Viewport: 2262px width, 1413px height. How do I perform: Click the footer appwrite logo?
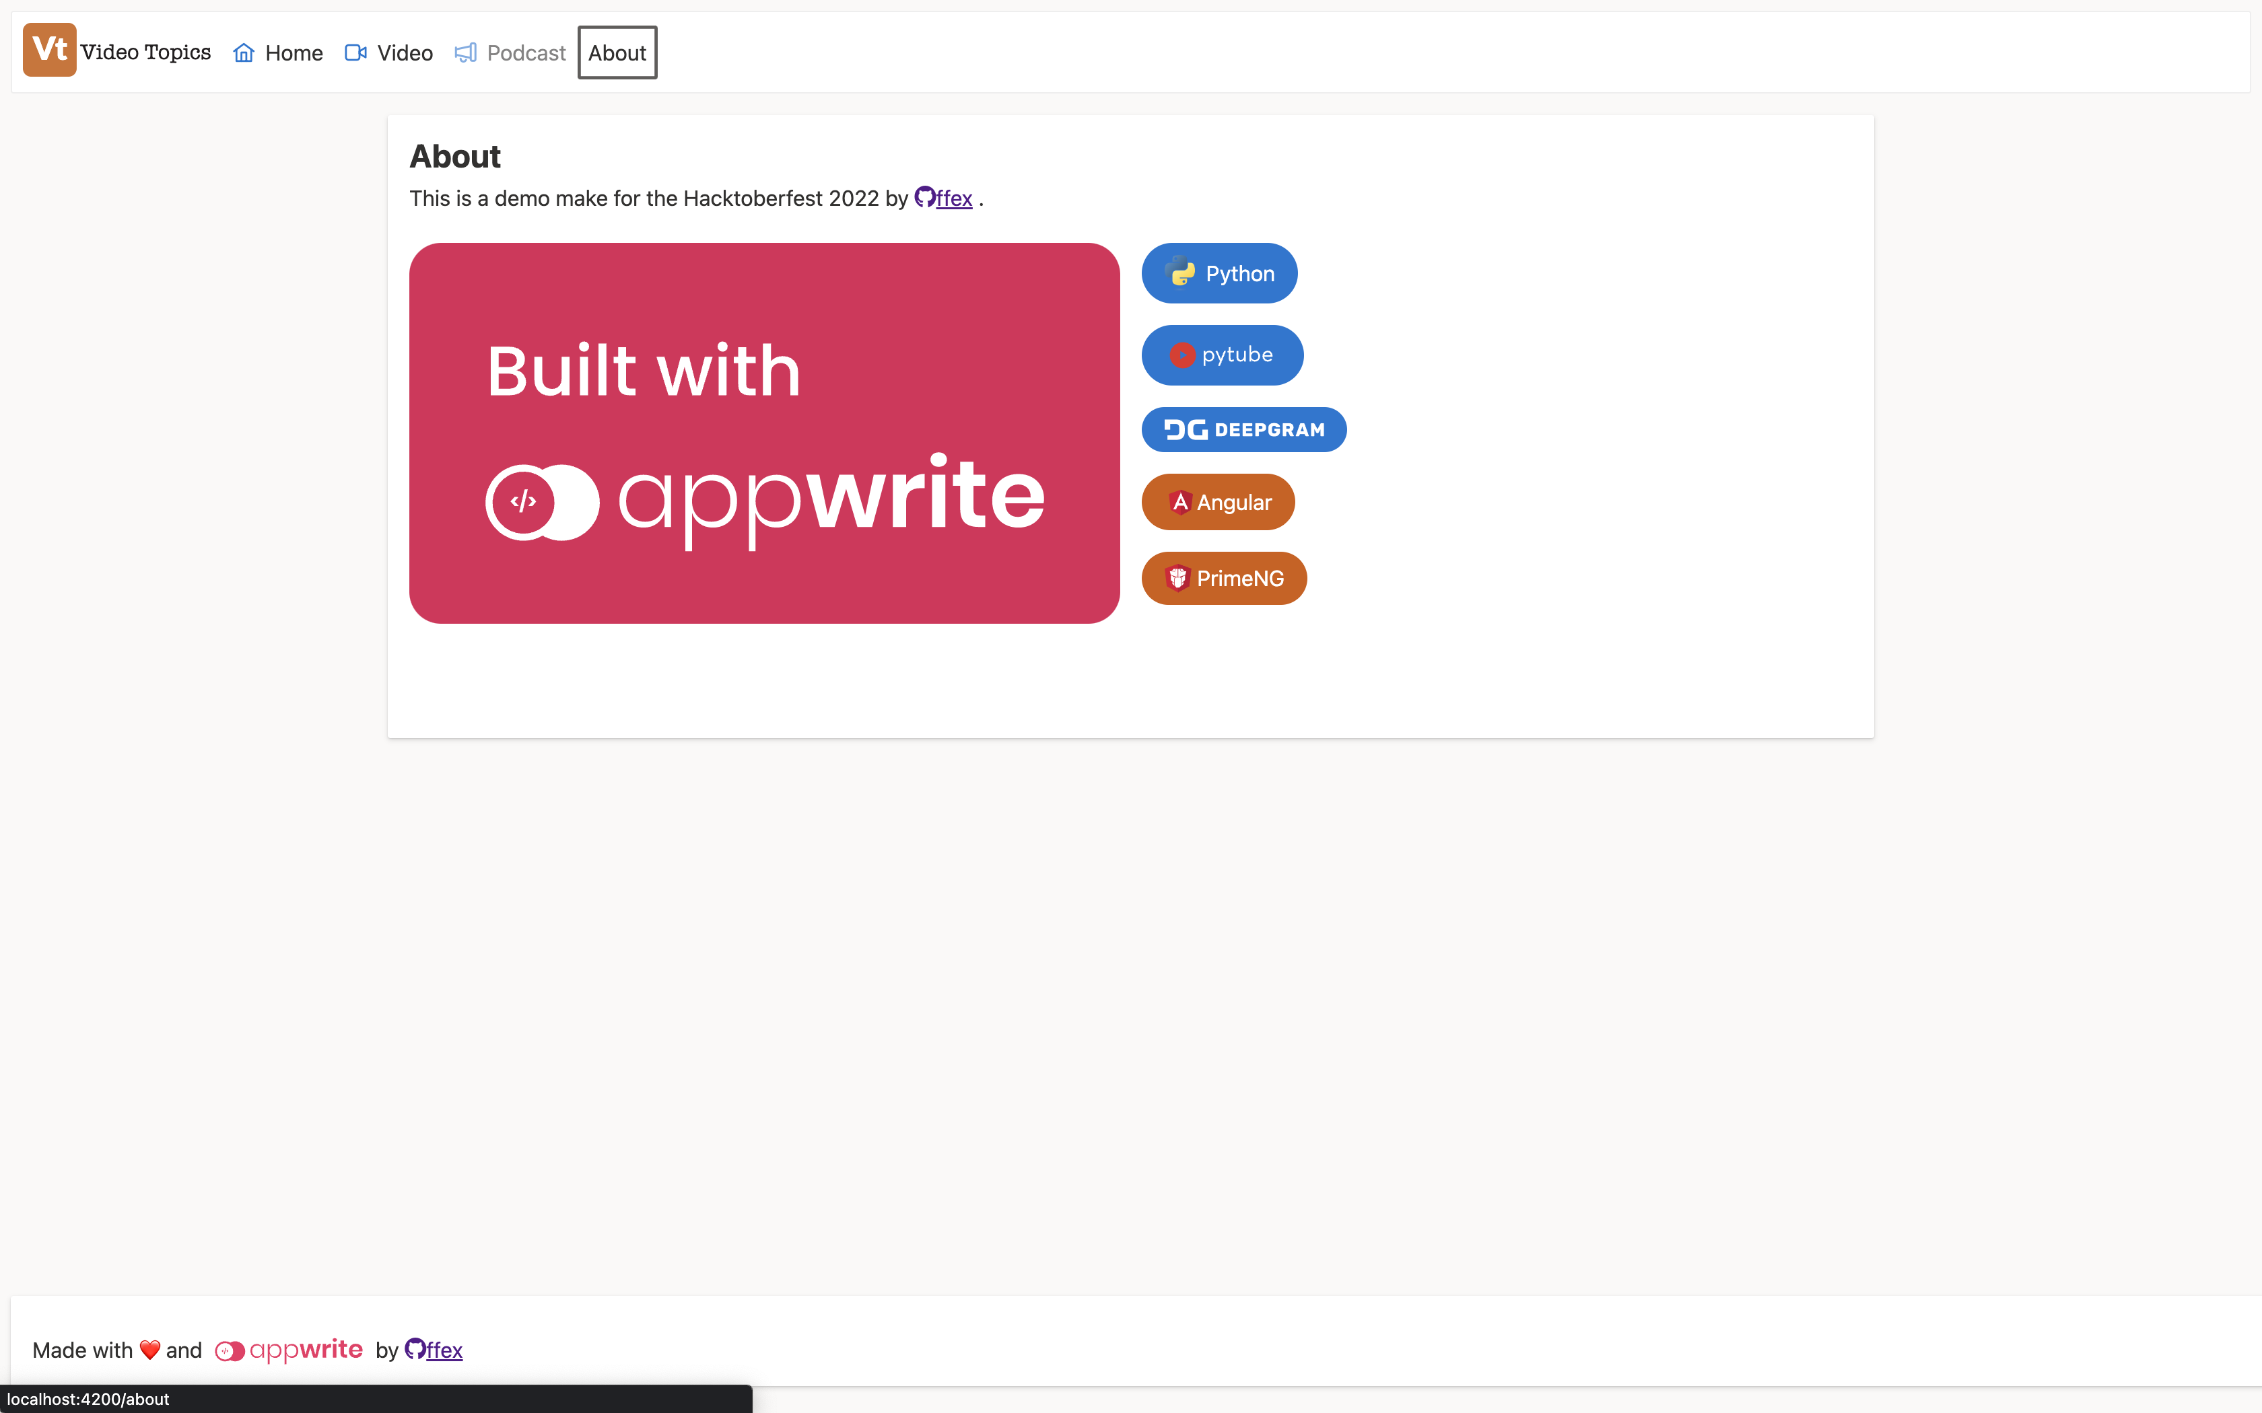289,1350
